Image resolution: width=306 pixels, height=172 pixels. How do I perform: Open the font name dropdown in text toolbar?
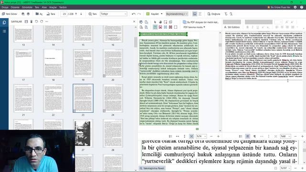[259, 22]
